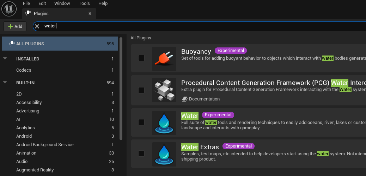Screen dimensions: 366x176
Task: Select ALL PLUGINS category
Action: click(60, 44)
